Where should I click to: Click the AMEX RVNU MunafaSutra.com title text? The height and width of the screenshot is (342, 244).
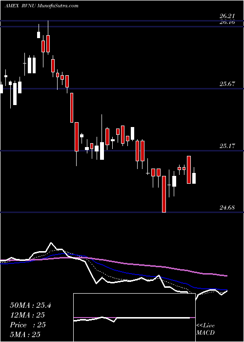pyautogui.click(x=41, y=6)
